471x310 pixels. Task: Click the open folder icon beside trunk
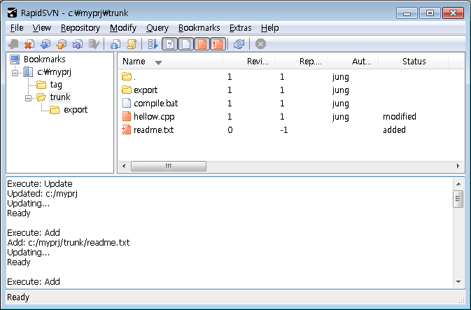point(41,97)
